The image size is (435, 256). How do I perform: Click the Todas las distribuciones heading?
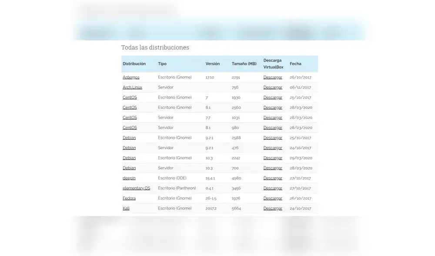pyautogui.click(x=155, y=47)
